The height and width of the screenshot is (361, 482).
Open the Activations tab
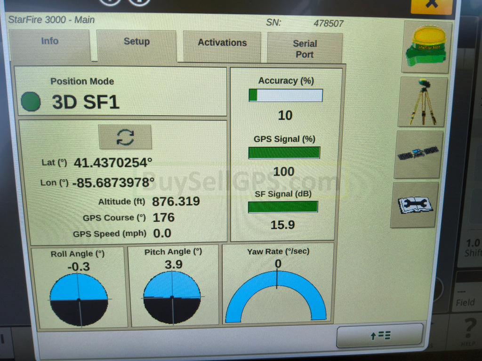[x=222, y=47]
